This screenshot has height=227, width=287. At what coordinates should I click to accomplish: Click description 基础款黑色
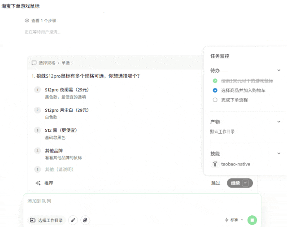coord(55,137)
